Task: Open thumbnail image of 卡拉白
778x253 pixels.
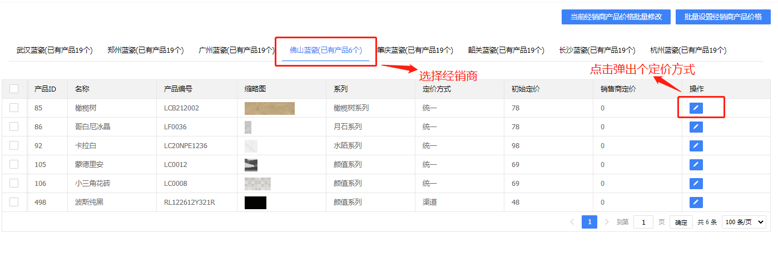Action: click(251, 146)
